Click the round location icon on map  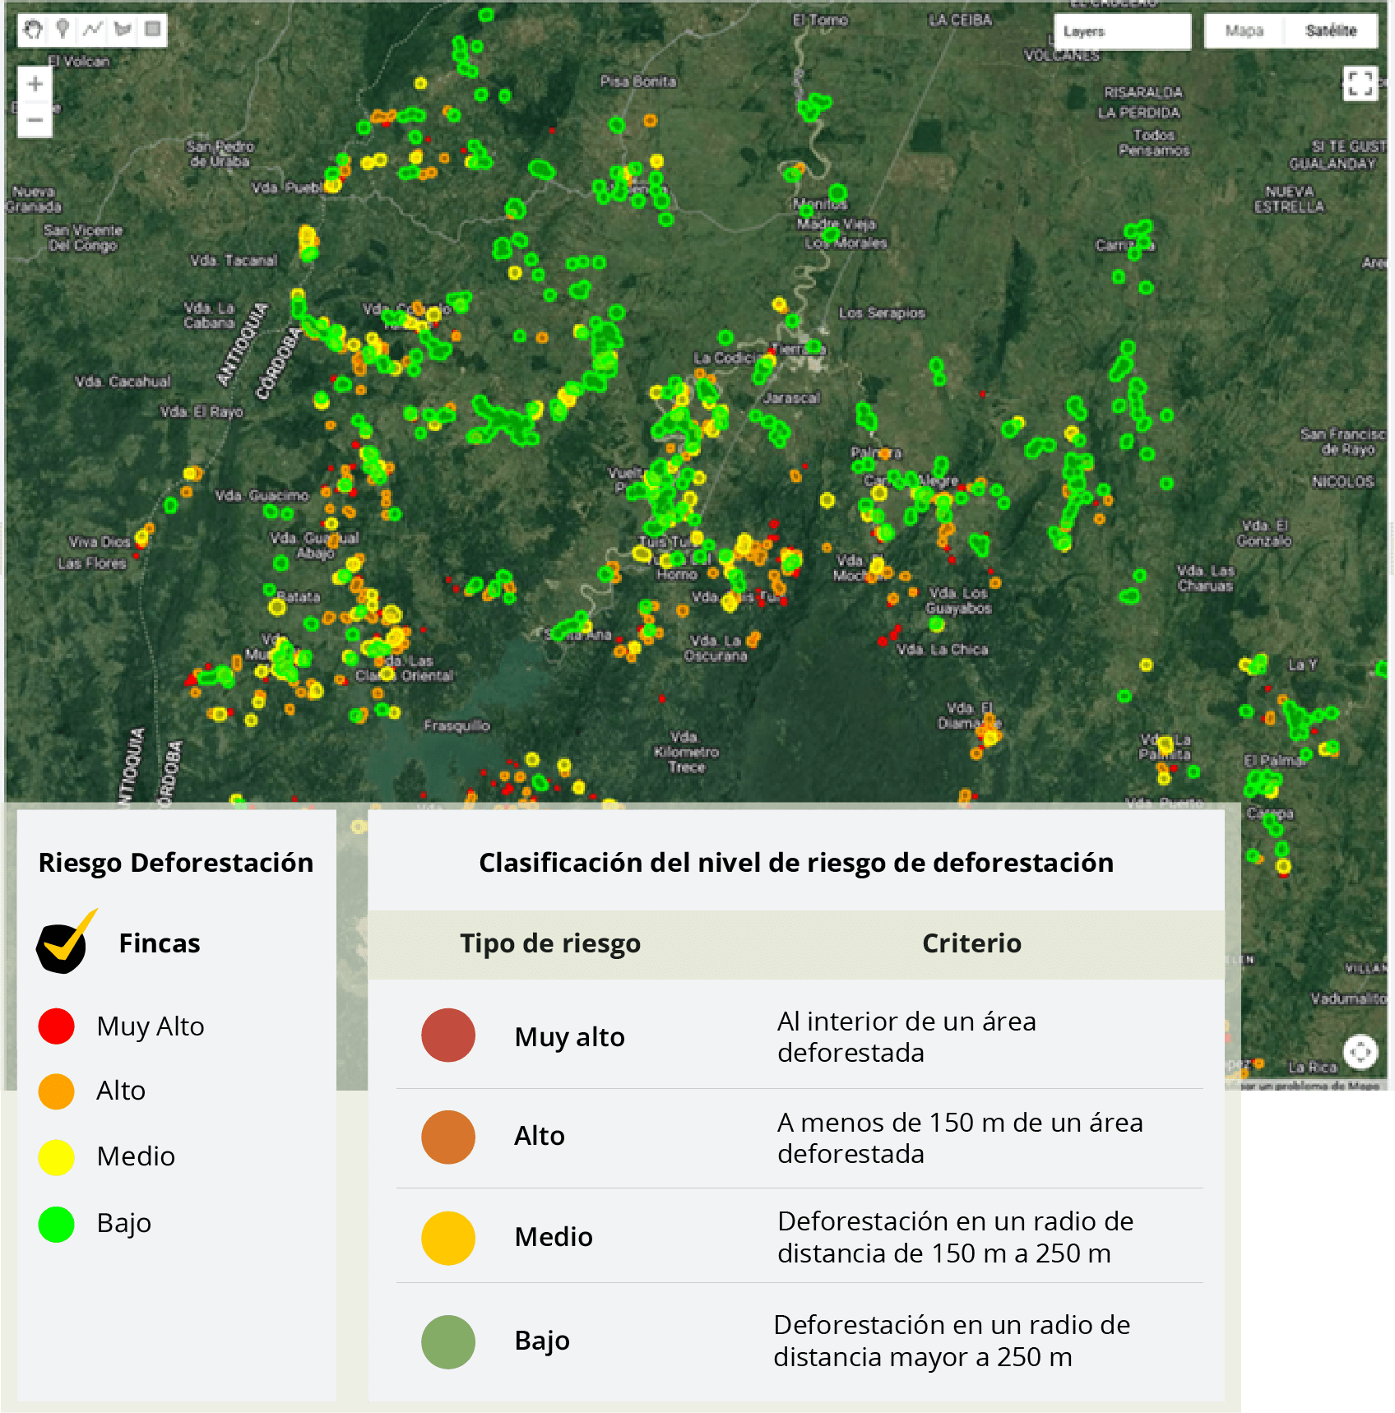(x=1360, y=1051)
